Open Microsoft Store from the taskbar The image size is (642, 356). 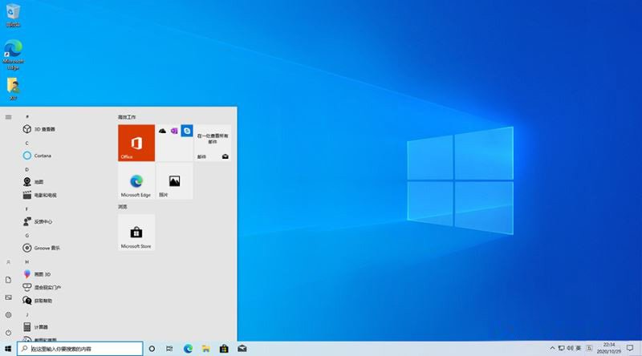point(224,349)
